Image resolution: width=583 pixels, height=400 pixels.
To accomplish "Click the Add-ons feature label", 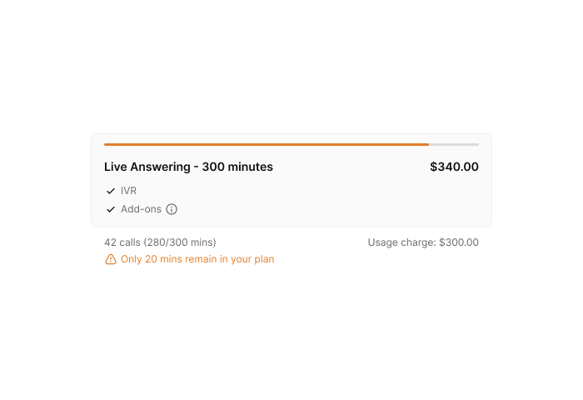I will click(x=141, y=209).
